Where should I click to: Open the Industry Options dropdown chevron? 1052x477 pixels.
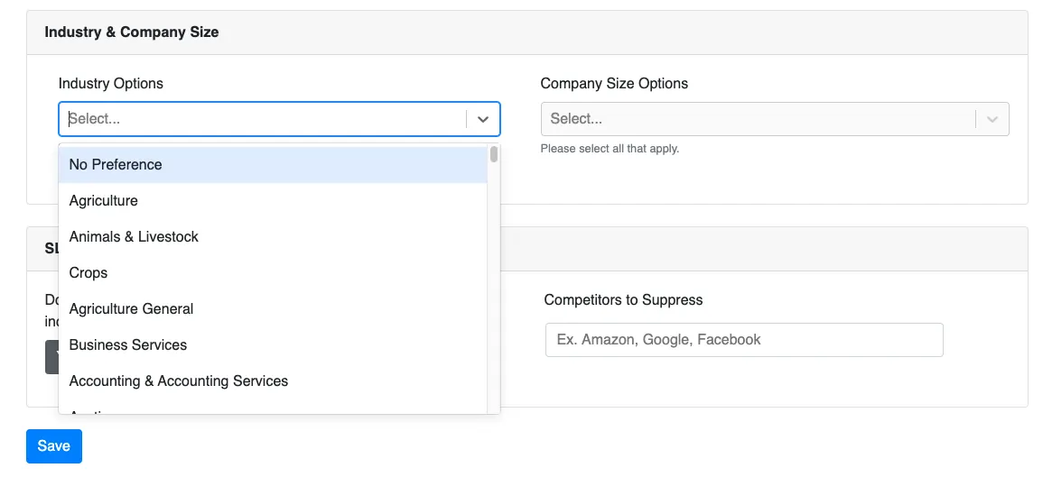pos(483,119)
